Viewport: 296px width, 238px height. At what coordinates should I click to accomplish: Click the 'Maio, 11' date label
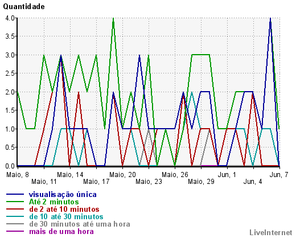pos(44,182)
